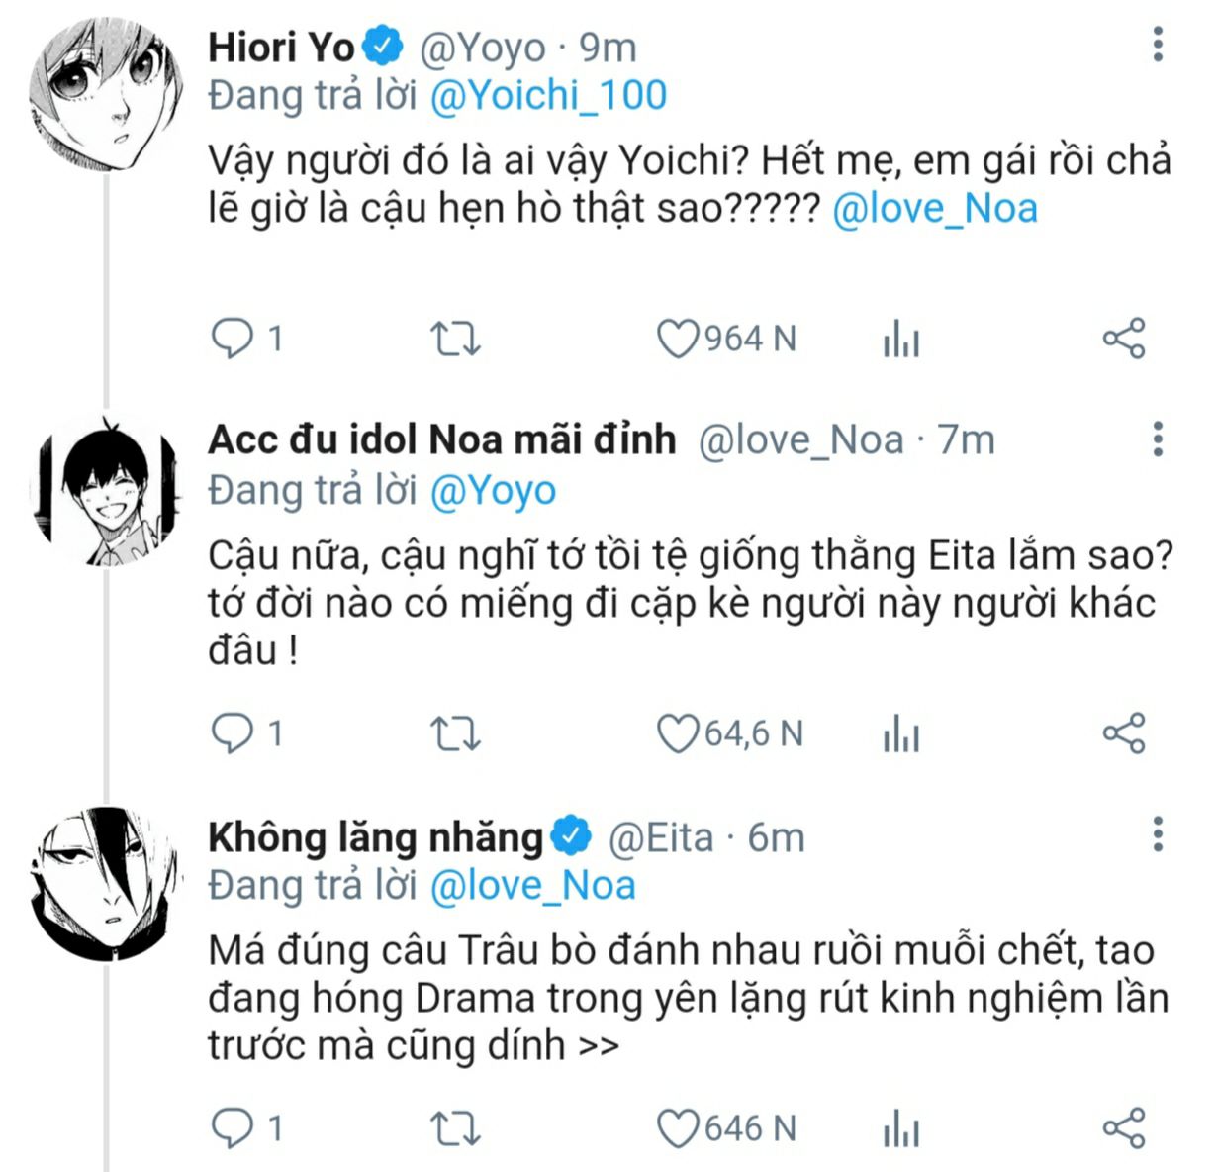Share the love_Noa account's tweet
Image resolution: width=1218 pixels, height=1172 pixels.
coord(1124,733)
